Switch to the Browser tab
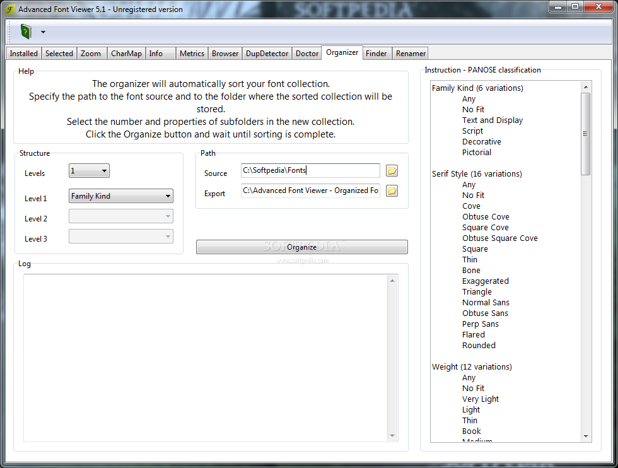The height and width of the screenshot is (468, 618). (x=225, y=53)
